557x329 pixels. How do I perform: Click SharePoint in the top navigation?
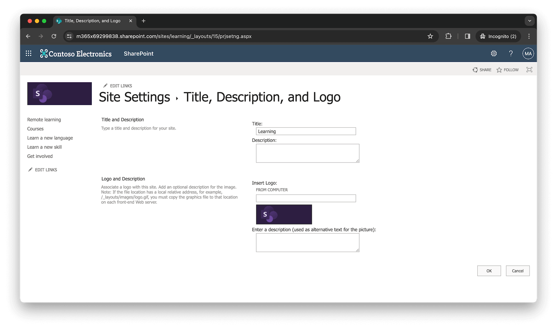[x=138, y=53]
